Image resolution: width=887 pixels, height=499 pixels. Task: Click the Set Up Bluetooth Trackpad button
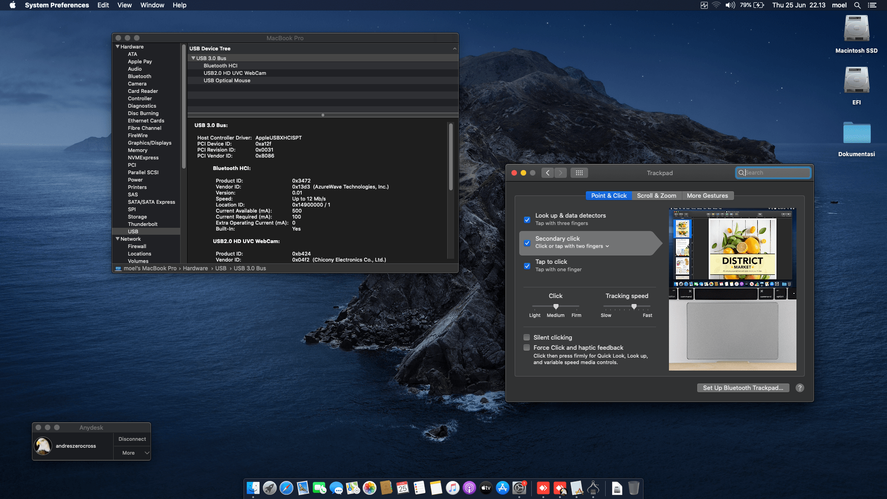743,388
